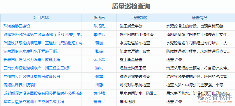Open project link 长春市伊通河水力发电厂改建工程
The width and height of the screenshot is (235, 106).
[x=32, y=60]
